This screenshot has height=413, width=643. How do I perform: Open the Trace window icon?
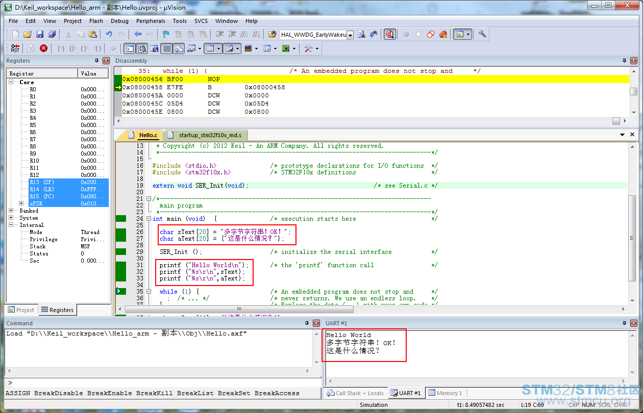click(x=266, y=48)
